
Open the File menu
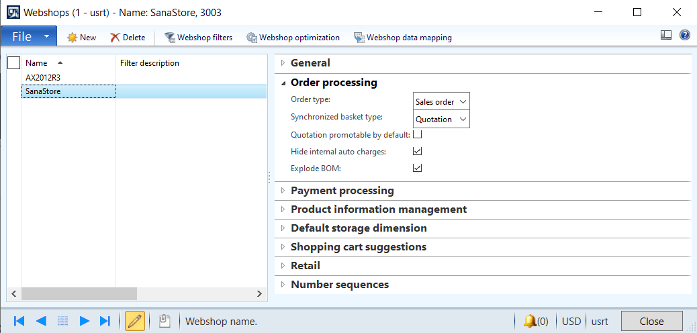point(29,36)
